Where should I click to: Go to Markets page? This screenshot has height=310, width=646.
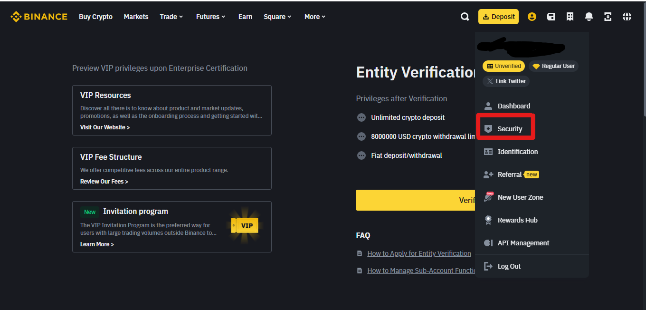(136, 17)
